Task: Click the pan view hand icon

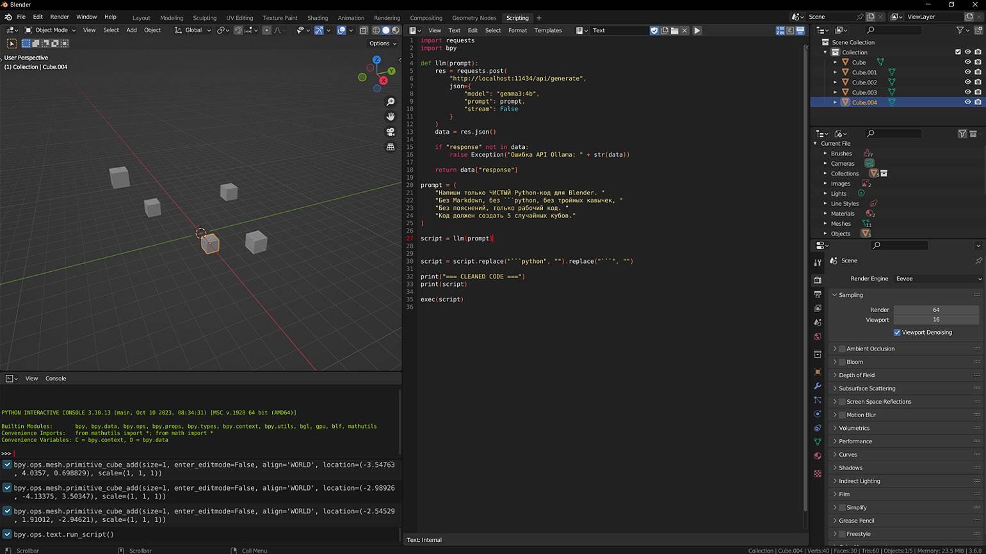Action: click(391, 116)
